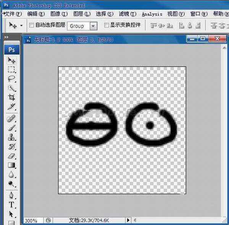Image resolution: width=229 pixels, height=225 pixels.
Task: Choose the Horizontal Type tool
Action: (12, 204)
